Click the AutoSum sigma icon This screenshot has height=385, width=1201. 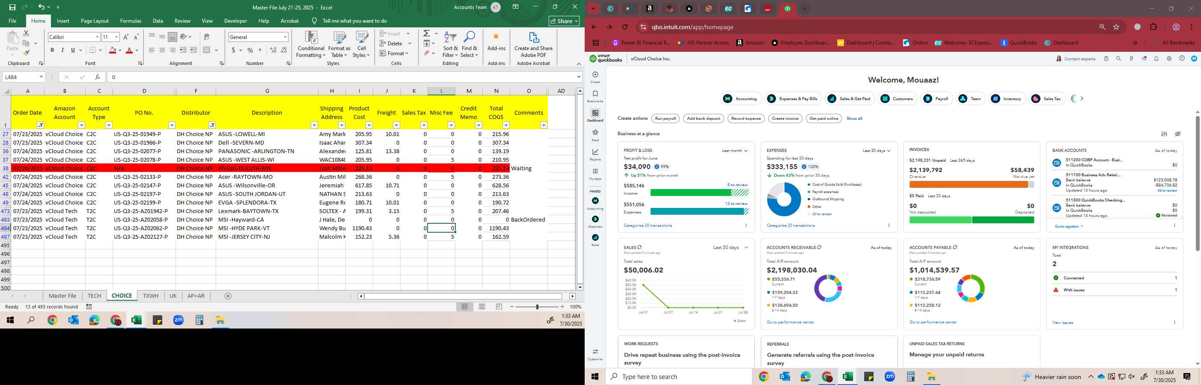coord(427,33)
